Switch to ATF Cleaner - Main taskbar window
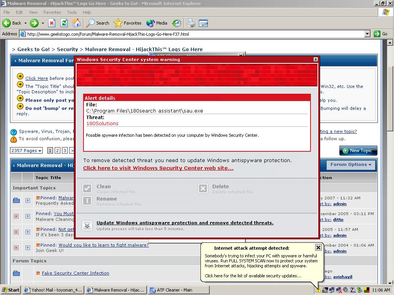Image resolution: width=394 pixels, height=295 pixels. pyautogui.click(x=179, y=290)
